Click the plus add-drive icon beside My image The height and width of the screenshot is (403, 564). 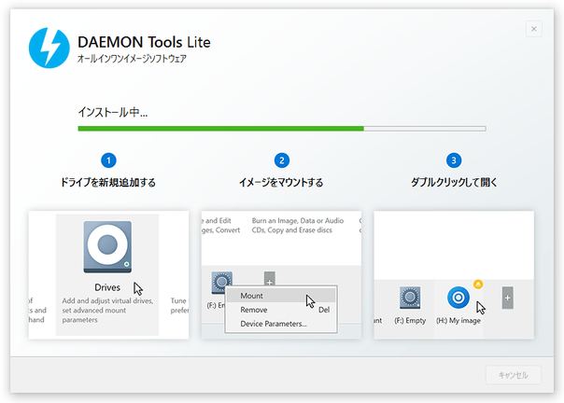[508, 298]
